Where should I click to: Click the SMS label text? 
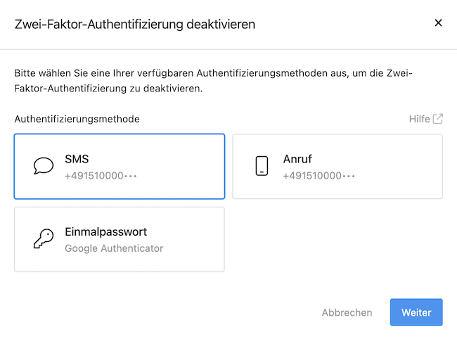coord(77,159)
